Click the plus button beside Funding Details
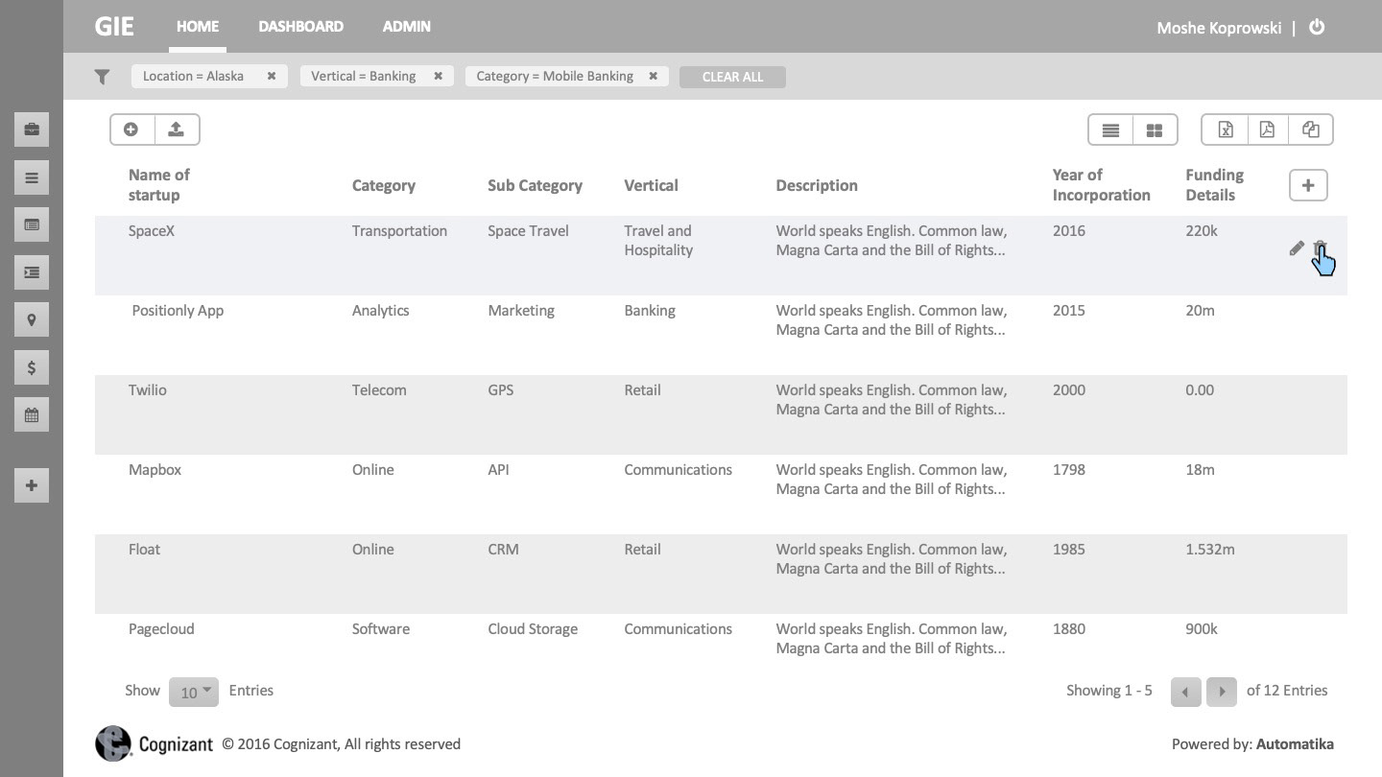Image resolution: width=1382 pixels, height=777 pixels. [x=1307, y=185]
